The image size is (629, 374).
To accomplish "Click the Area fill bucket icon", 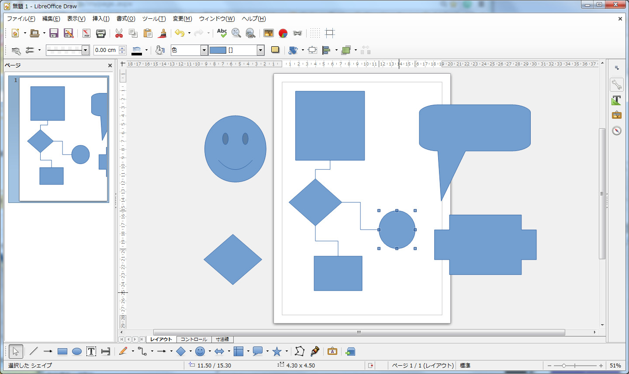I will coord(160,50).
